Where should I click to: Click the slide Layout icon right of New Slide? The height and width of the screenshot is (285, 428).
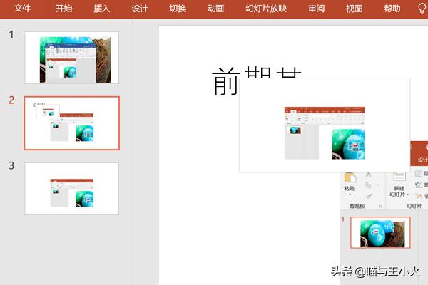point(419,174)
